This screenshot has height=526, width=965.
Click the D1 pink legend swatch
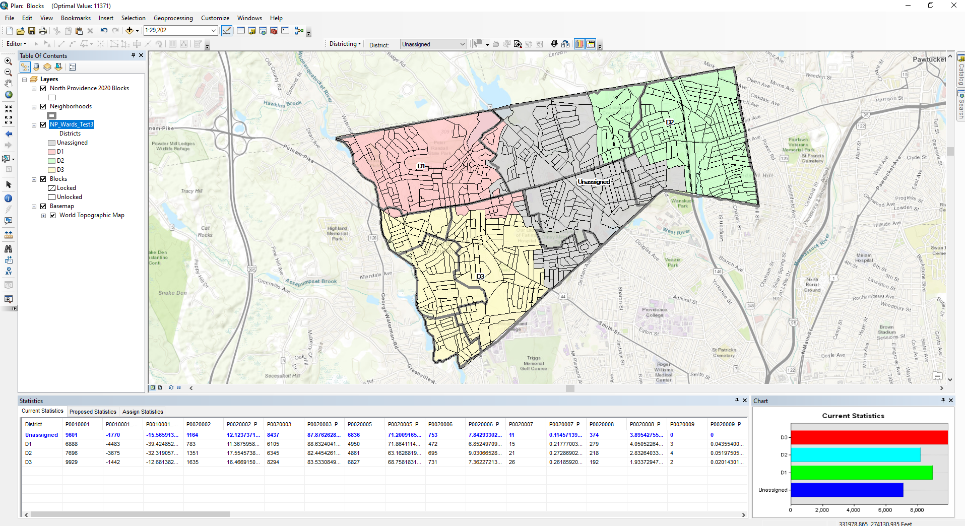(x=51, y=152)
